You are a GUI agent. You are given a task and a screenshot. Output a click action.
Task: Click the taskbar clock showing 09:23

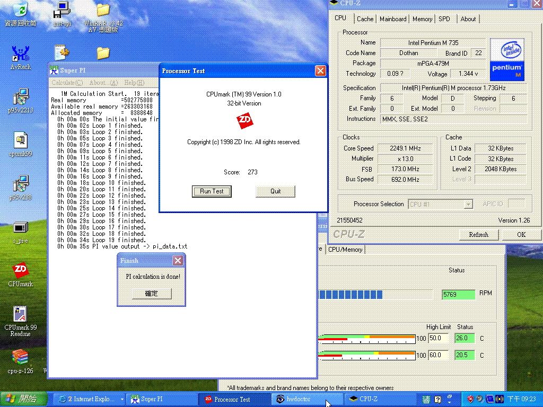[521, 399]
